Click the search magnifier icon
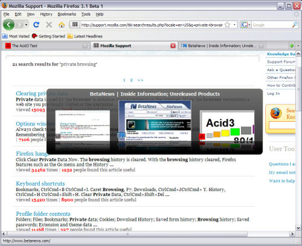Viewport: 302px width, 246px height. tap(295, 25)
